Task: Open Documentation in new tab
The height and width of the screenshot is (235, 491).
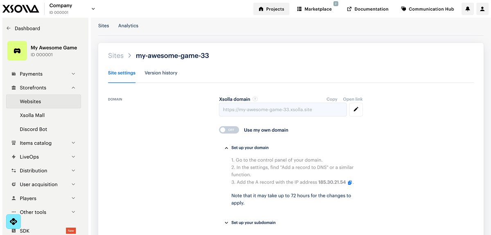Action: [368, 9]
